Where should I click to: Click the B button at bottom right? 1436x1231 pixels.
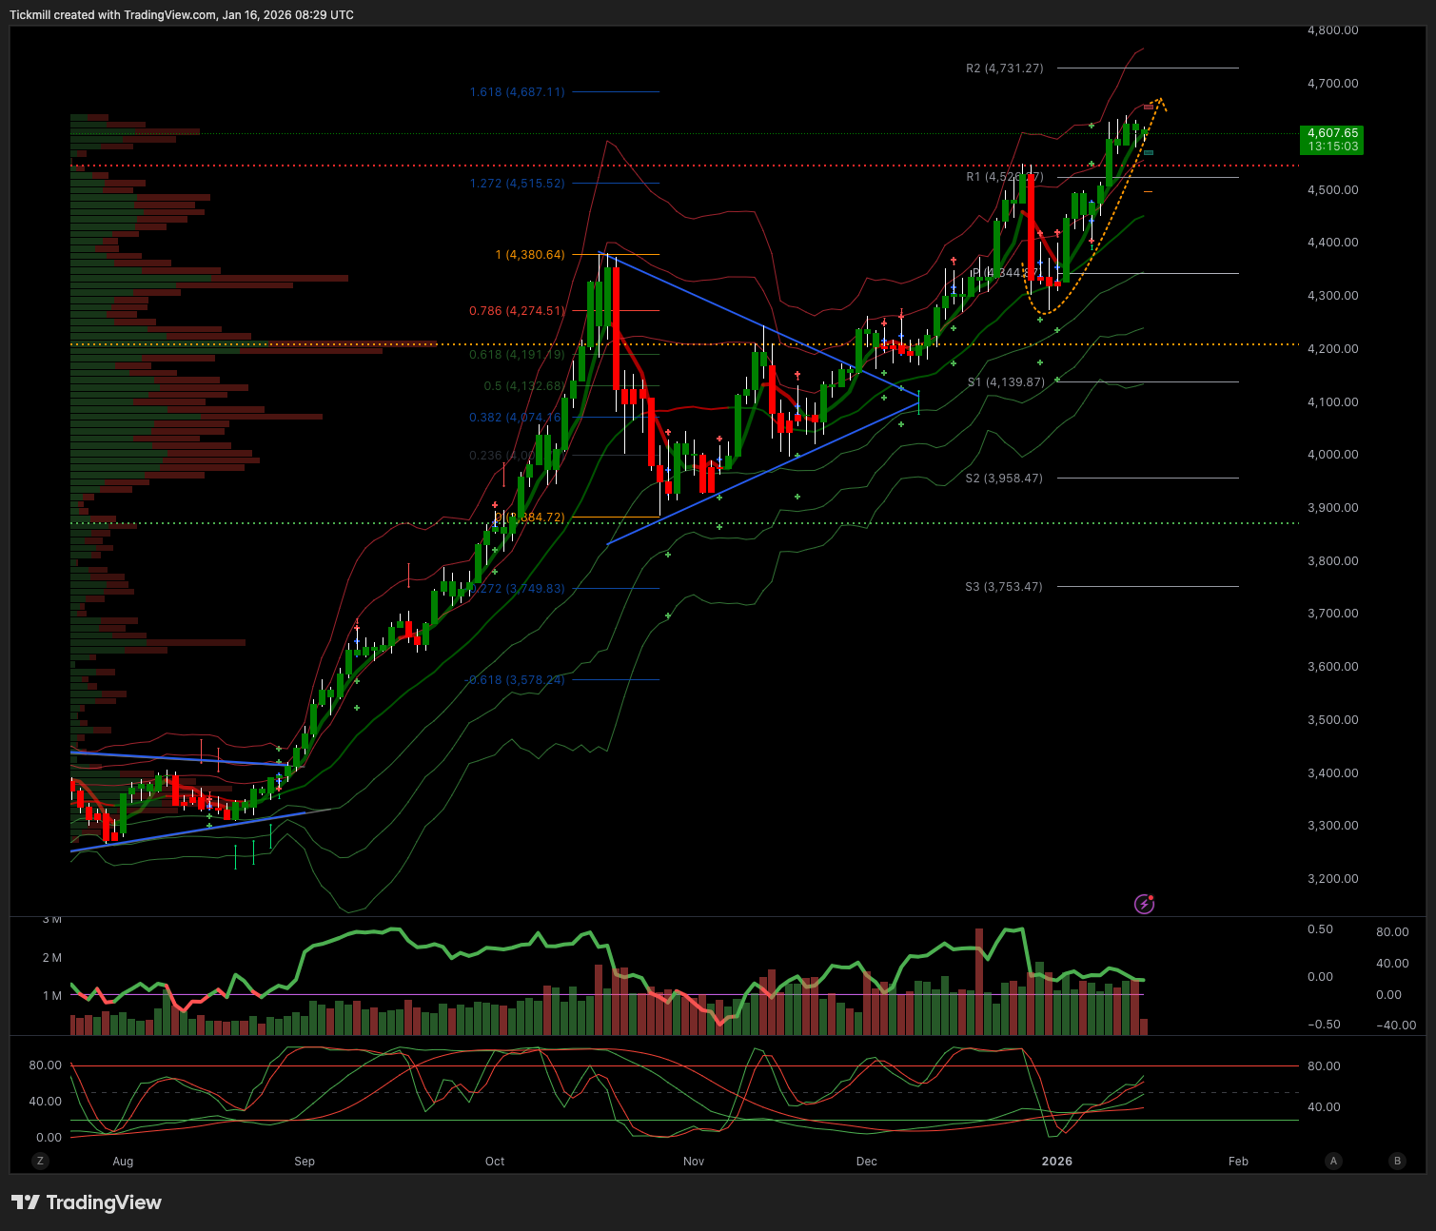[x=1397, y=1161]
